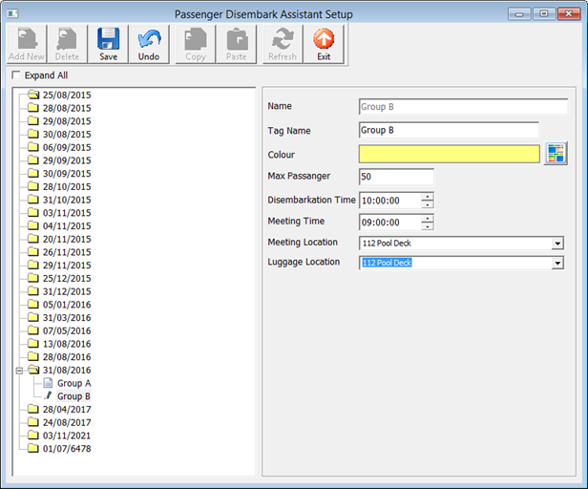This screenshot has width=588, height=489.
Task: Select Group A in the tree
Action: click(73, 383)
